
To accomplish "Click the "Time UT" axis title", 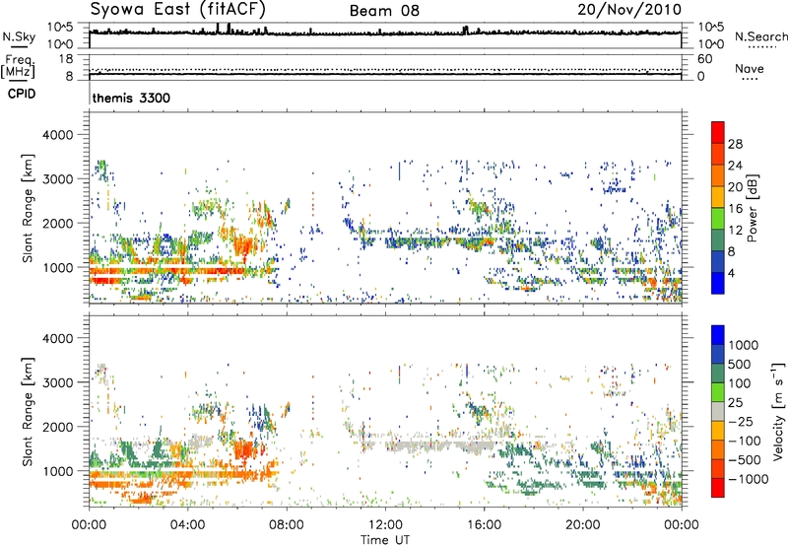I will pyautogui.click(x=385, y=540).
